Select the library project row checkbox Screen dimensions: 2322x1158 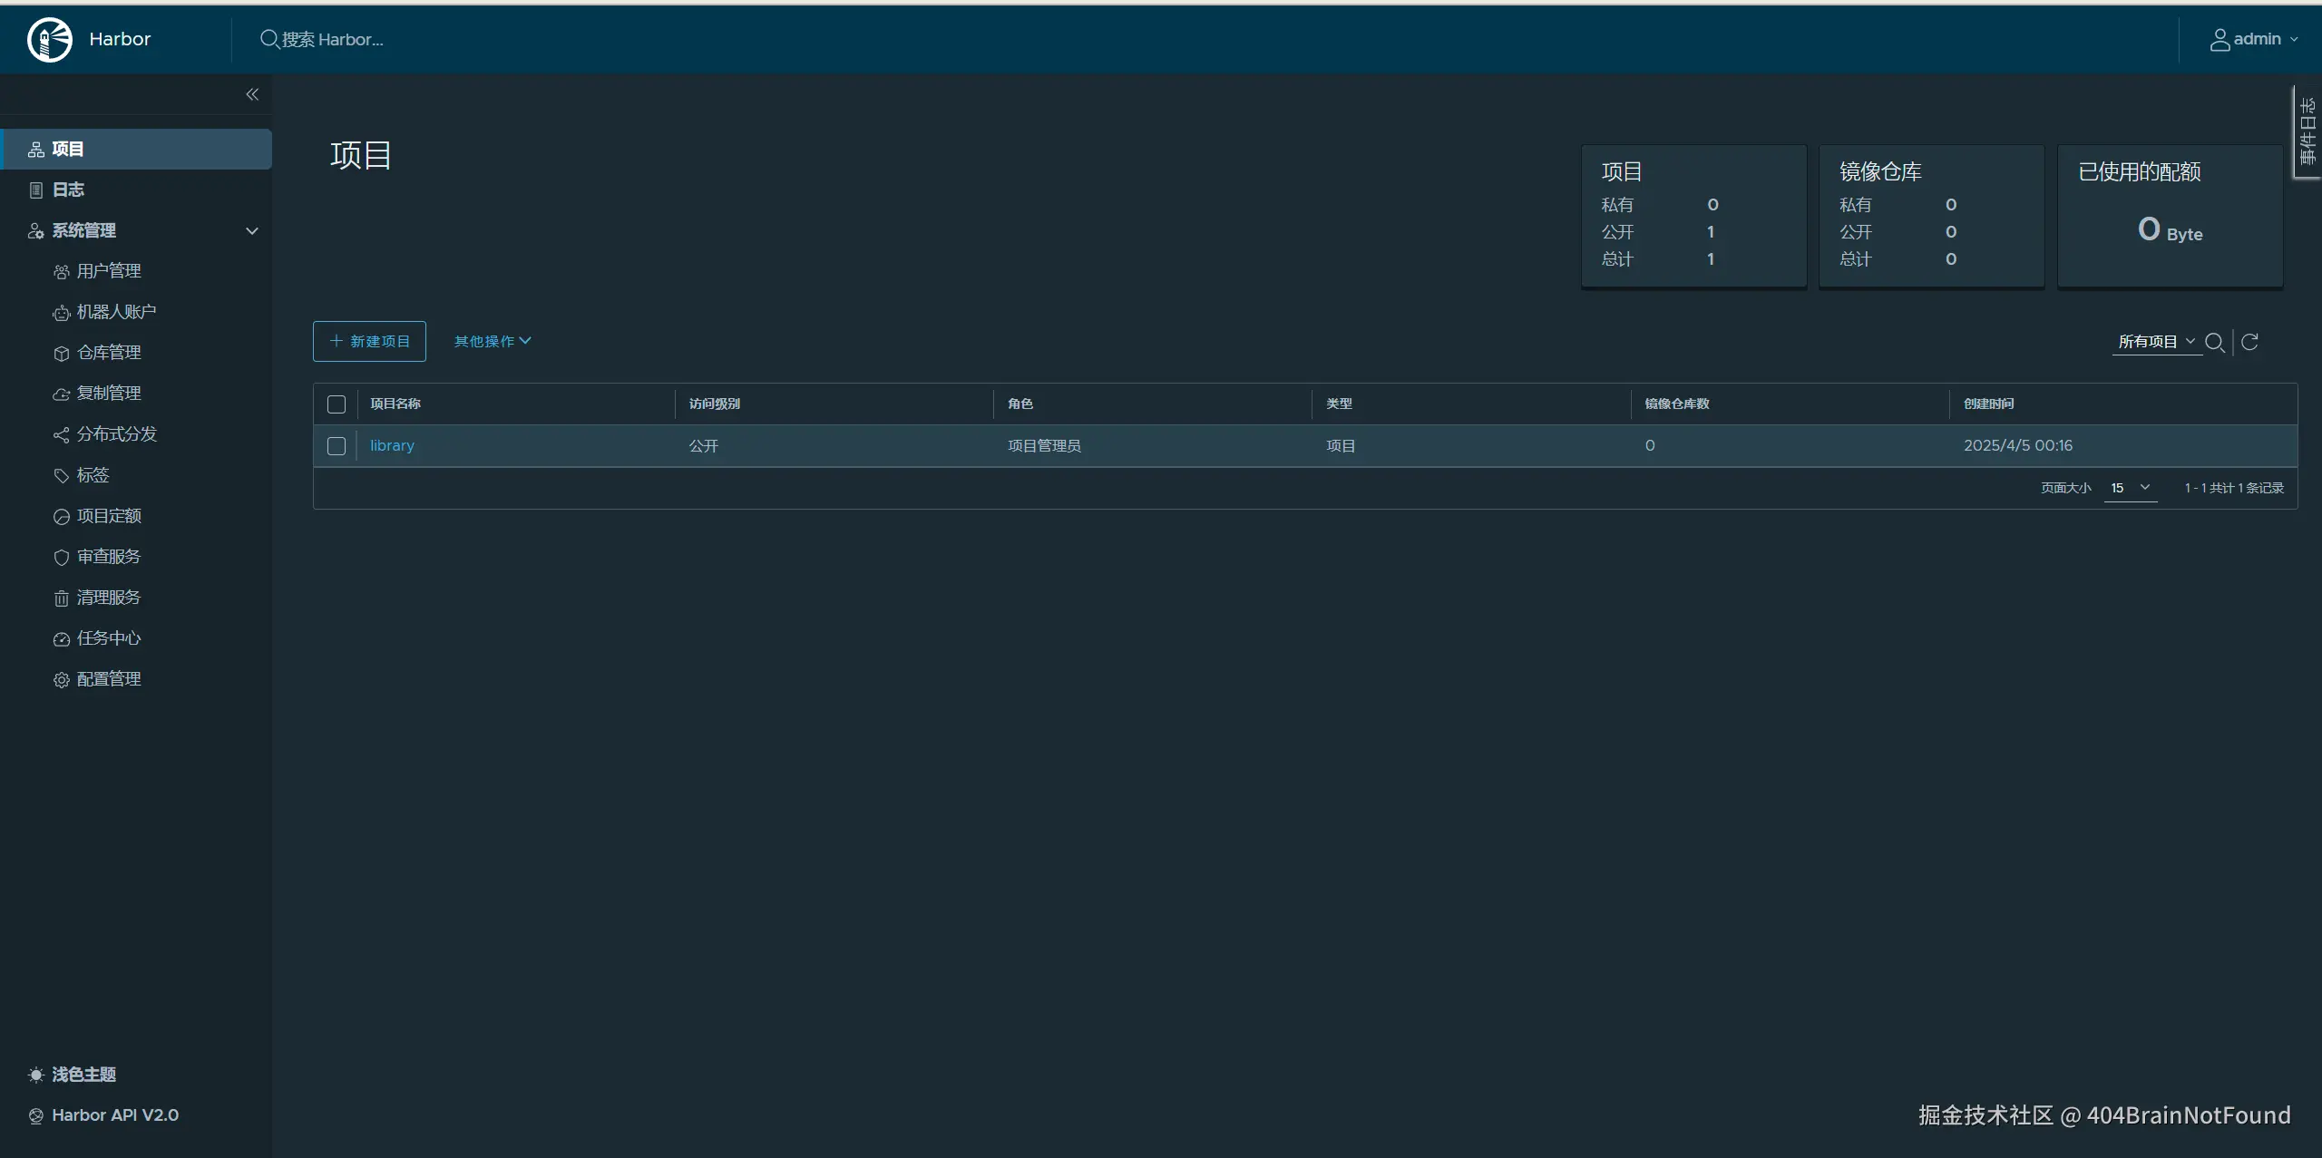point(337,446)
